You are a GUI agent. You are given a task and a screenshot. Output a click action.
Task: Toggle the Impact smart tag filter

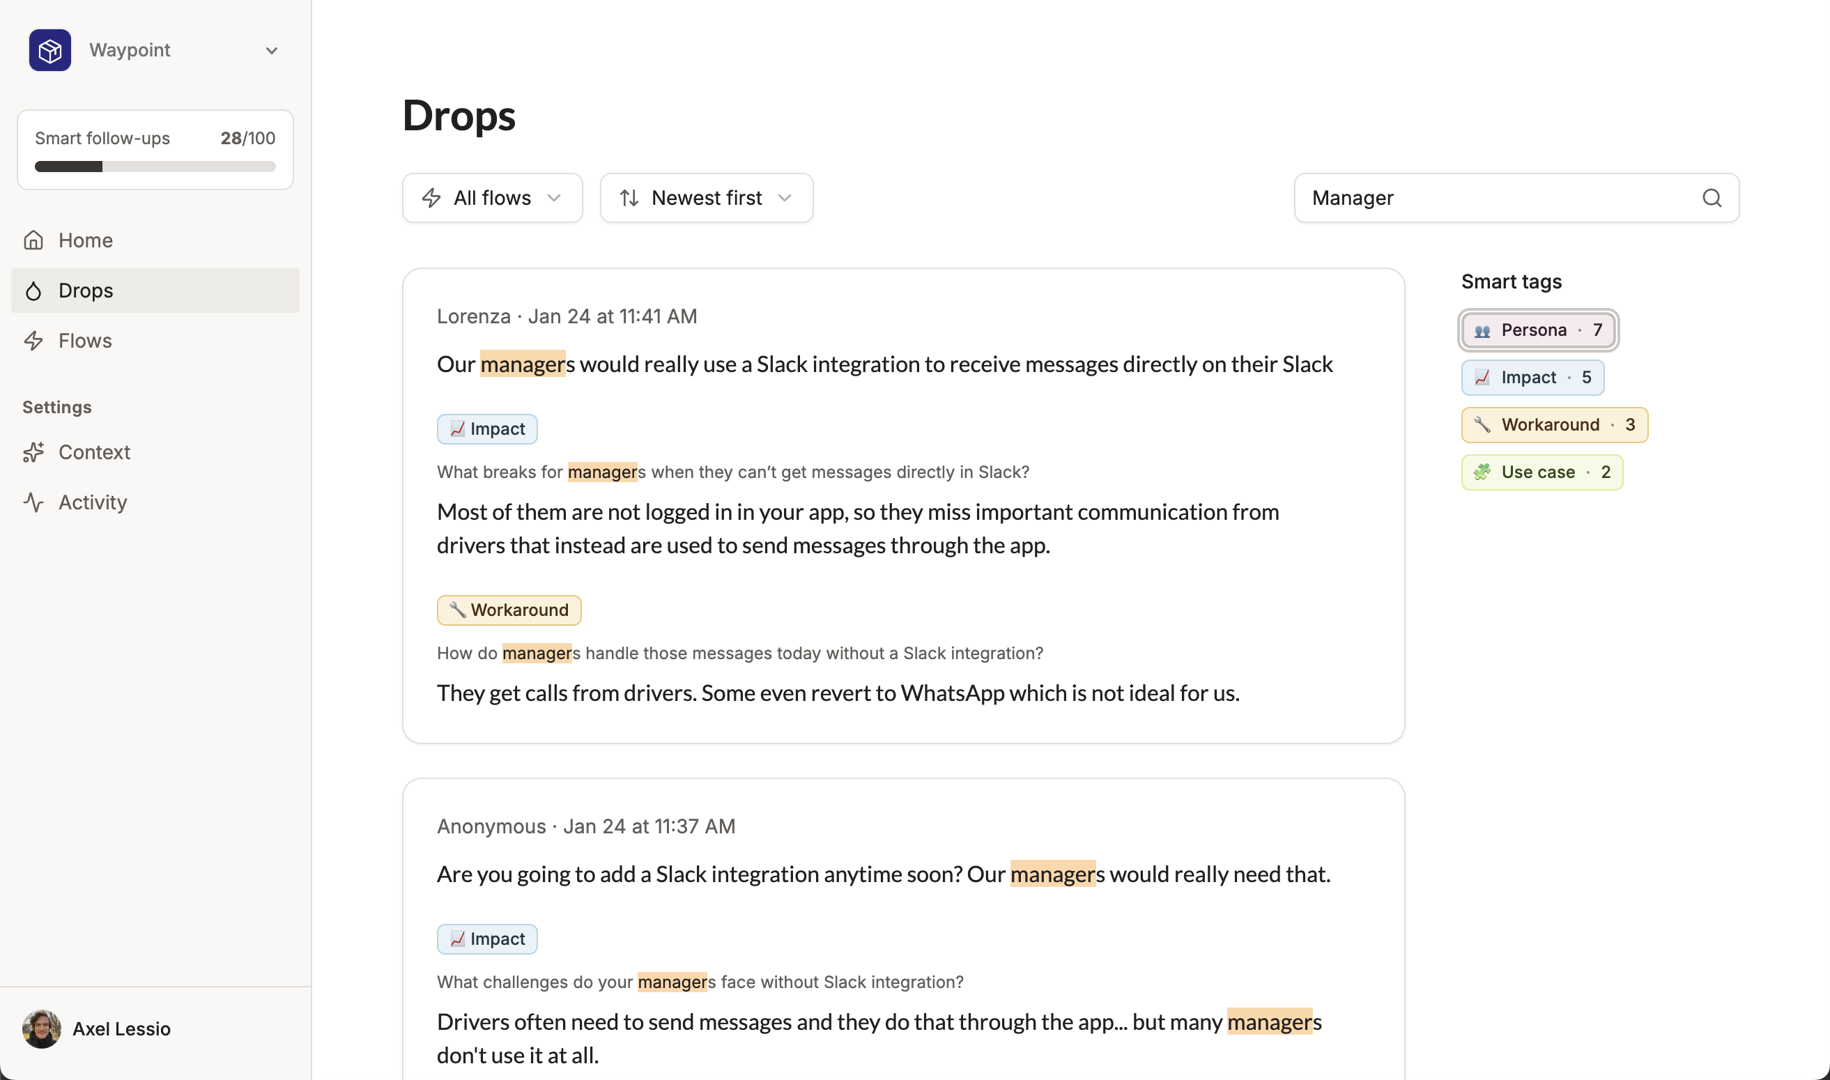click(x=1532, y=378)
